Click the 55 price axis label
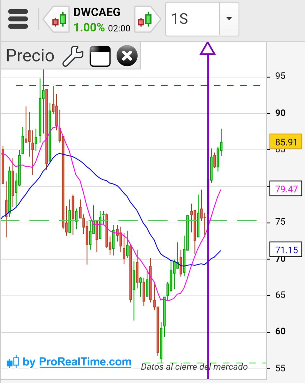The width and height of the screenshot is (305, 383). pyautogui.click(x=280, y=368)
